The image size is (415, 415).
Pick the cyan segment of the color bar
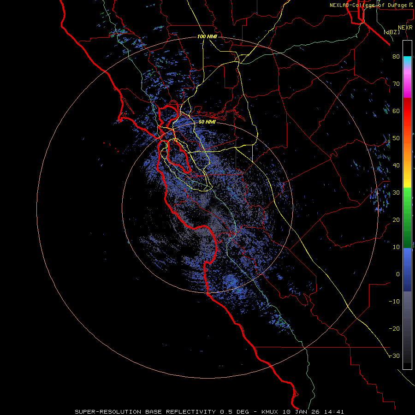407,61
